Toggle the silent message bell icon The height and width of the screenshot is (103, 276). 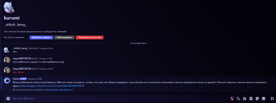coord(232,98)
